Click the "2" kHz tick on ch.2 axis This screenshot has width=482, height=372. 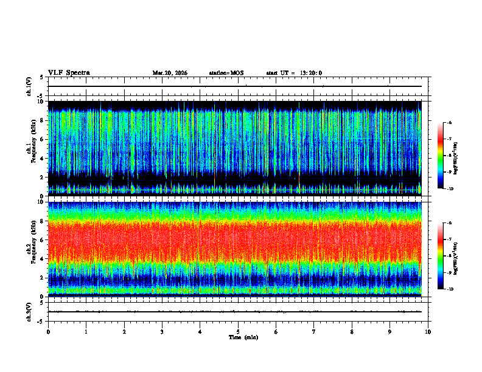[42, 278]
